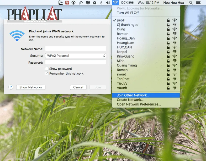
Task: Enable the Show password checkbox
Action: click(47, 69)
